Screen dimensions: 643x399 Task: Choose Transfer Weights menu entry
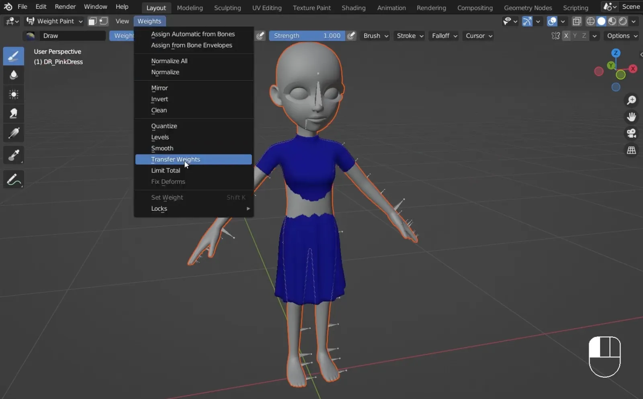[194, 159]
